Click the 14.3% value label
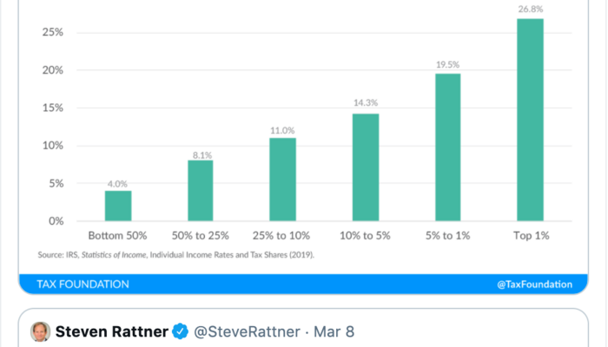Screen dimensions: 608x347 (x=365, y=104)
